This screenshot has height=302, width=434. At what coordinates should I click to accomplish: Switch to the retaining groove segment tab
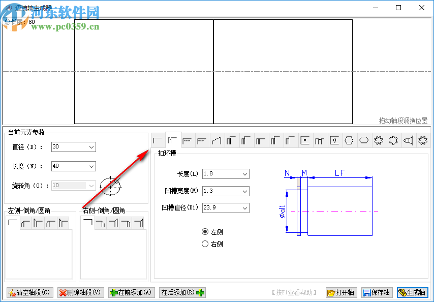172,140
